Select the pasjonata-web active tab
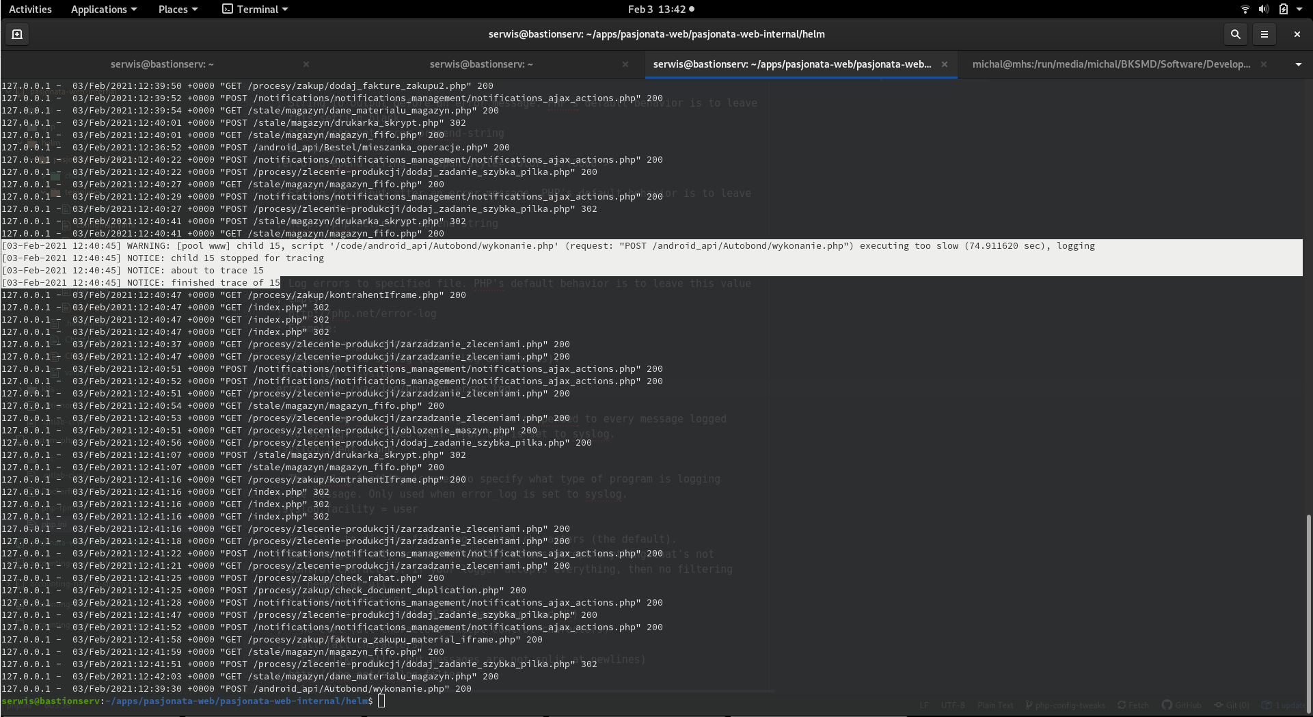Image resolution: width=1313 pixels, height=717 pixels. [791, 64]
